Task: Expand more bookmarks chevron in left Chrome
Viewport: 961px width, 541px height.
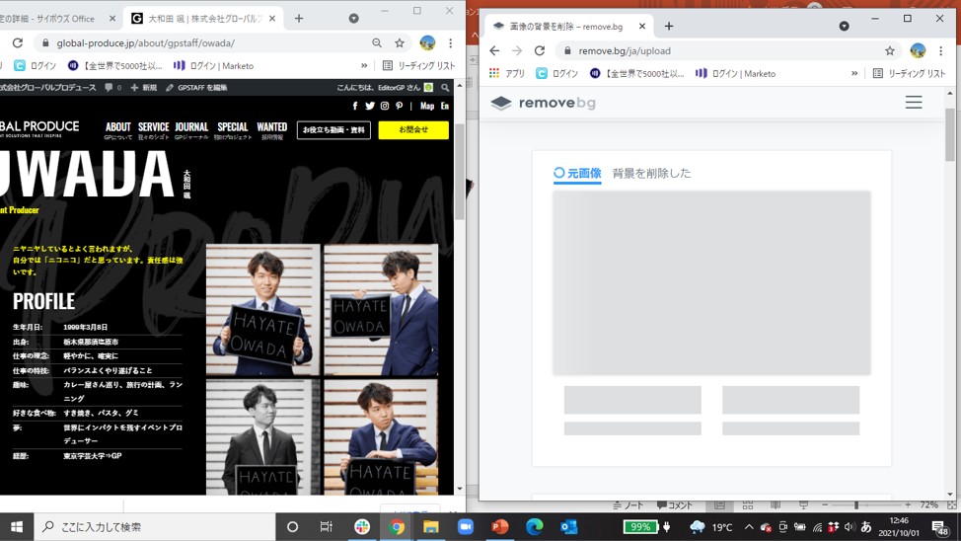Action: coord(364,65)
